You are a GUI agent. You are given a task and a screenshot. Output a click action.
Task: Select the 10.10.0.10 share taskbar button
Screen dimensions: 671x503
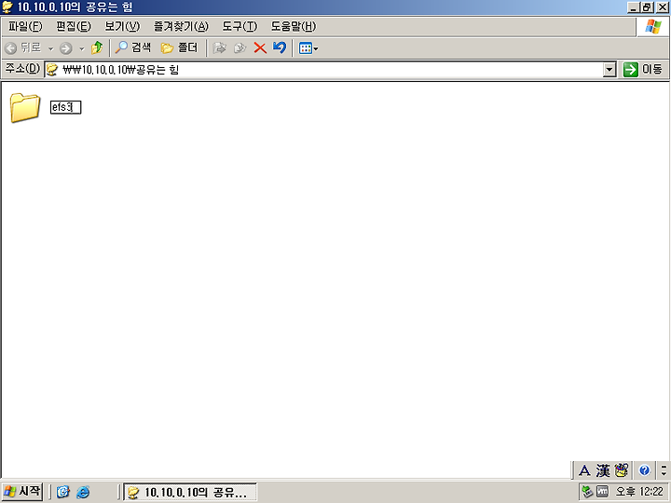pyautogui.click(x=190, y=492)
